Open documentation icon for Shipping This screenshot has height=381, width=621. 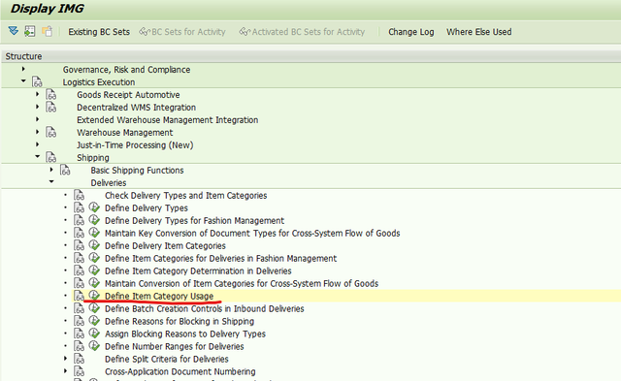click(50, 157)
